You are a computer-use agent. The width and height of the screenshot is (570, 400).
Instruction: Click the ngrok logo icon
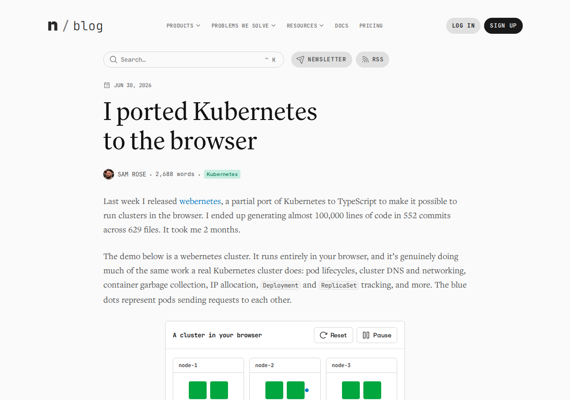(x=53, y=26)
